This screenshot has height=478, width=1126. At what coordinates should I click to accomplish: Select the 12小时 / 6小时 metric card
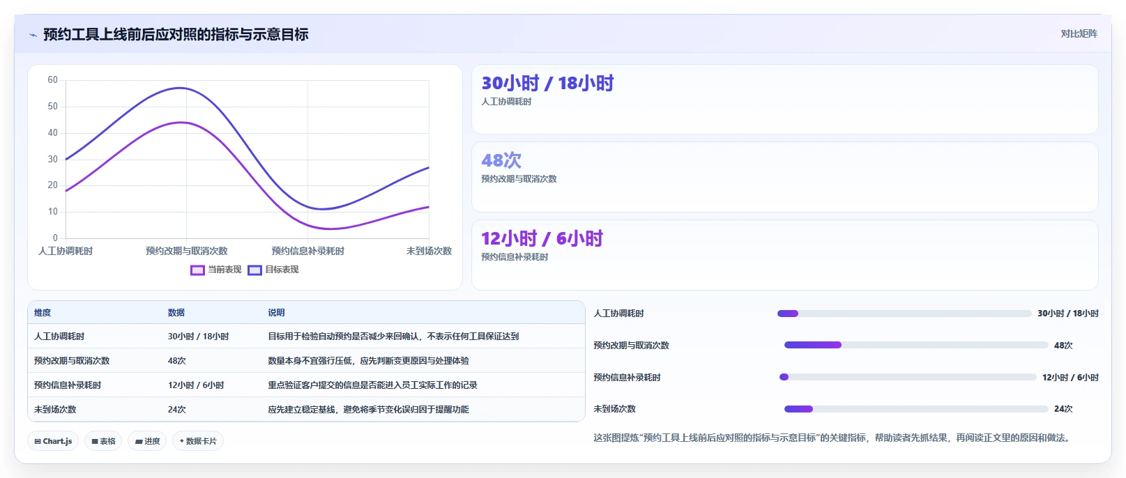785,255
